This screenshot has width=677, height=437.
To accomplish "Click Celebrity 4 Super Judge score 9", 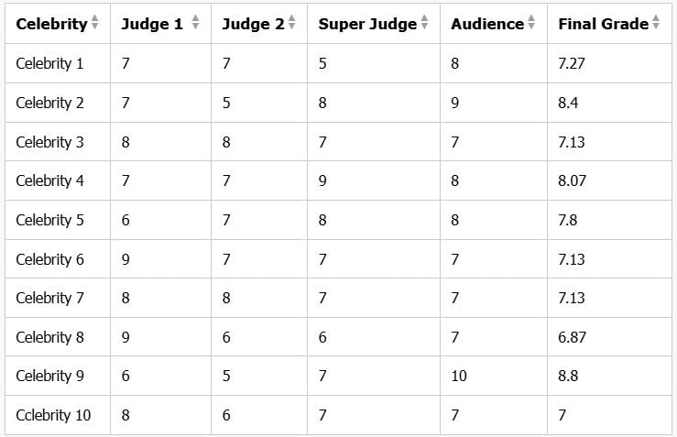I will [322, 181].
